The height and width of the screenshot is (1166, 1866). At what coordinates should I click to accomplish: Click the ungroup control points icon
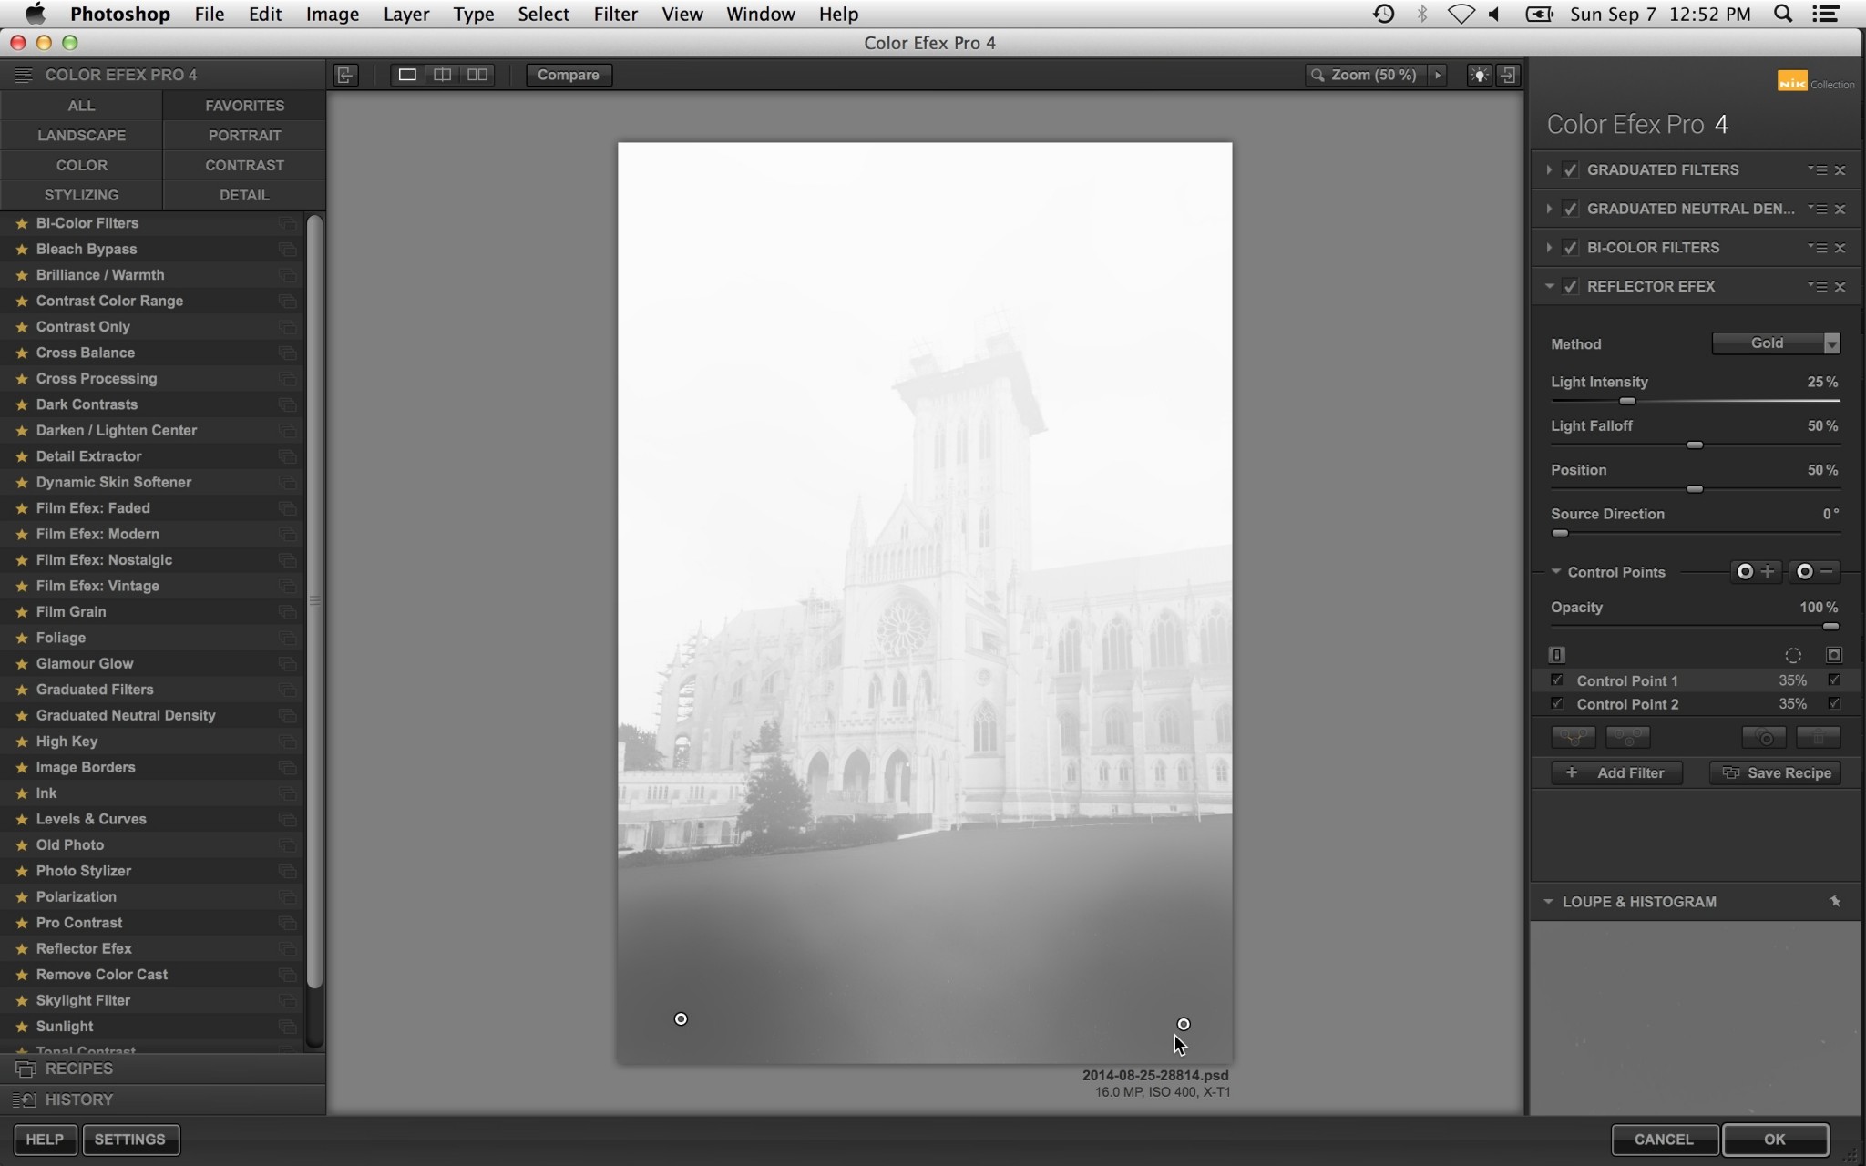tap(1628, 737)
